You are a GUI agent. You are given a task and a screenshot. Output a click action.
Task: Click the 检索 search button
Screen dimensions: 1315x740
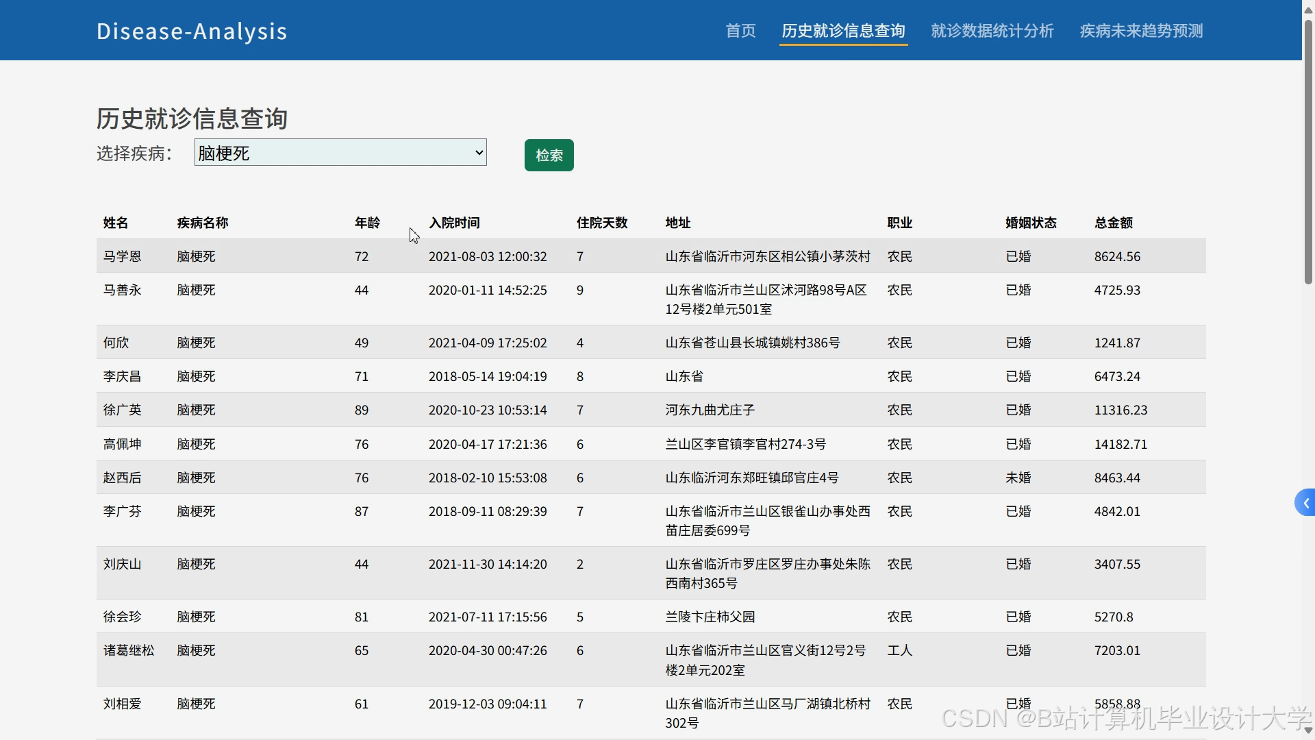[x=549, y=156]
